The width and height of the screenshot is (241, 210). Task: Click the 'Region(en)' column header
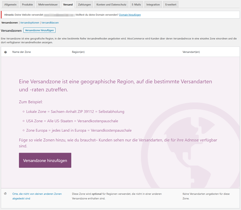point(78,52)
